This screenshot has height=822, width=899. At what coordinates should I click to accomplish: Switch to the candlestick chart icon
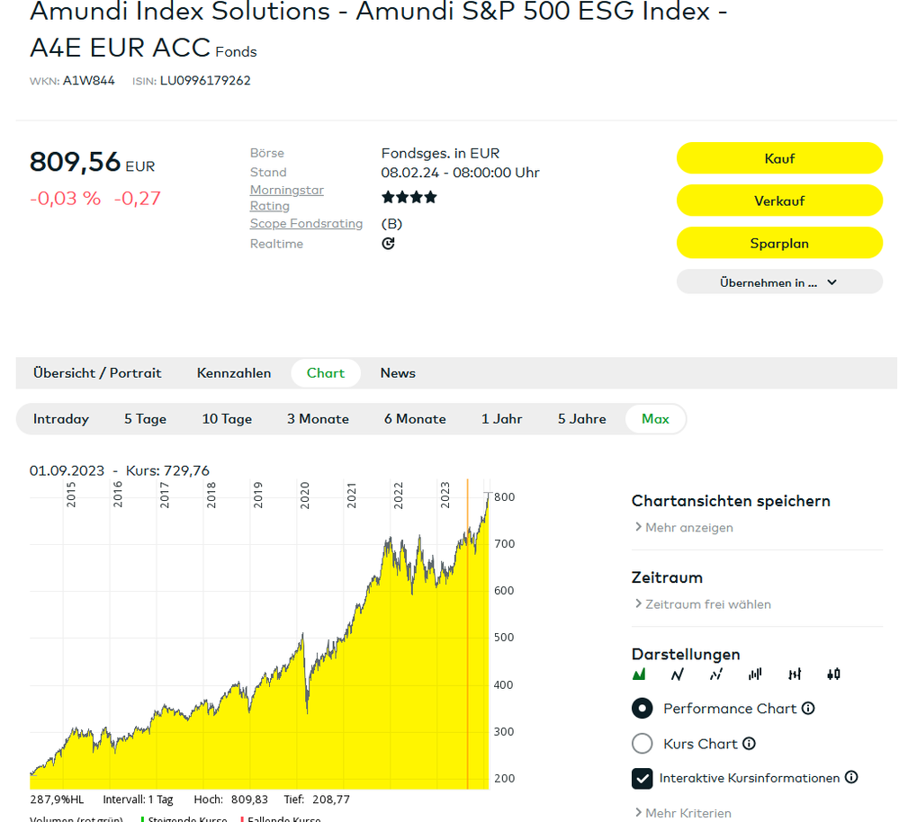pyautogui.click(x=834, y=675)
